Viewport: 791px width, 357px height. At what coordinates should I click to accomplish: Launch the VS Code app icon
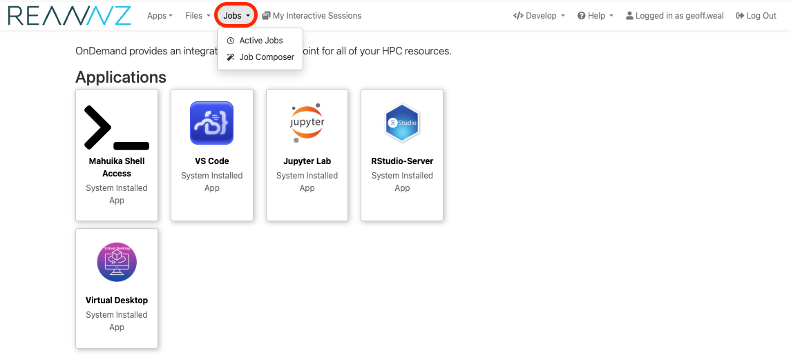(x=212, y=123)
